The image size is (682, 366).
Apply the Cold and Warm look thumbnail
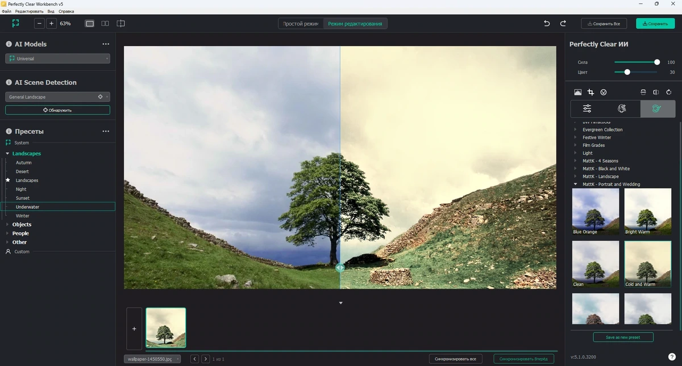tap(648, 264)
